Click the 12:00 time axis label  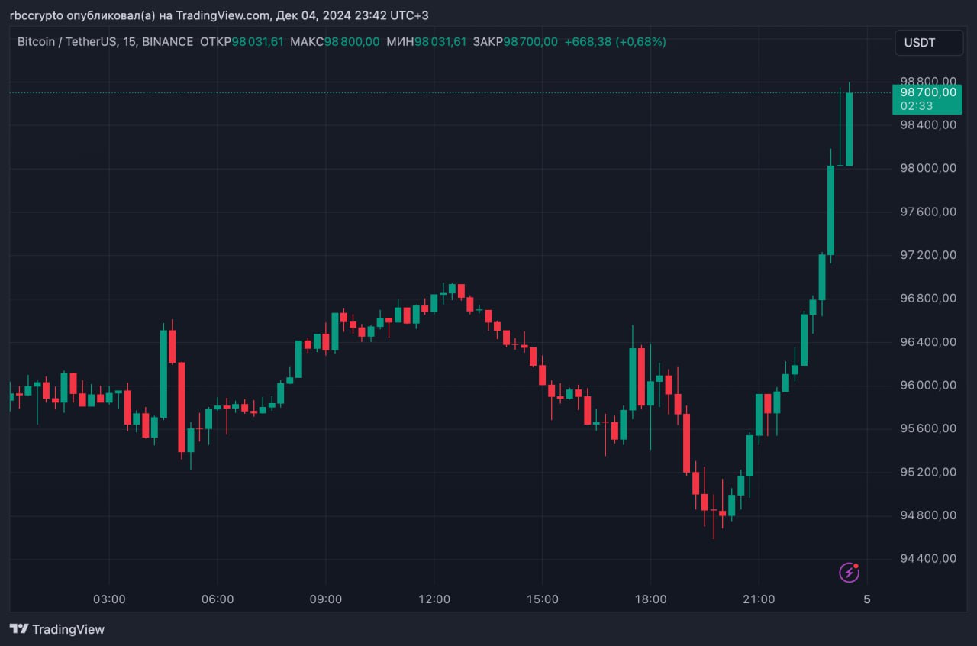(434, 599)
